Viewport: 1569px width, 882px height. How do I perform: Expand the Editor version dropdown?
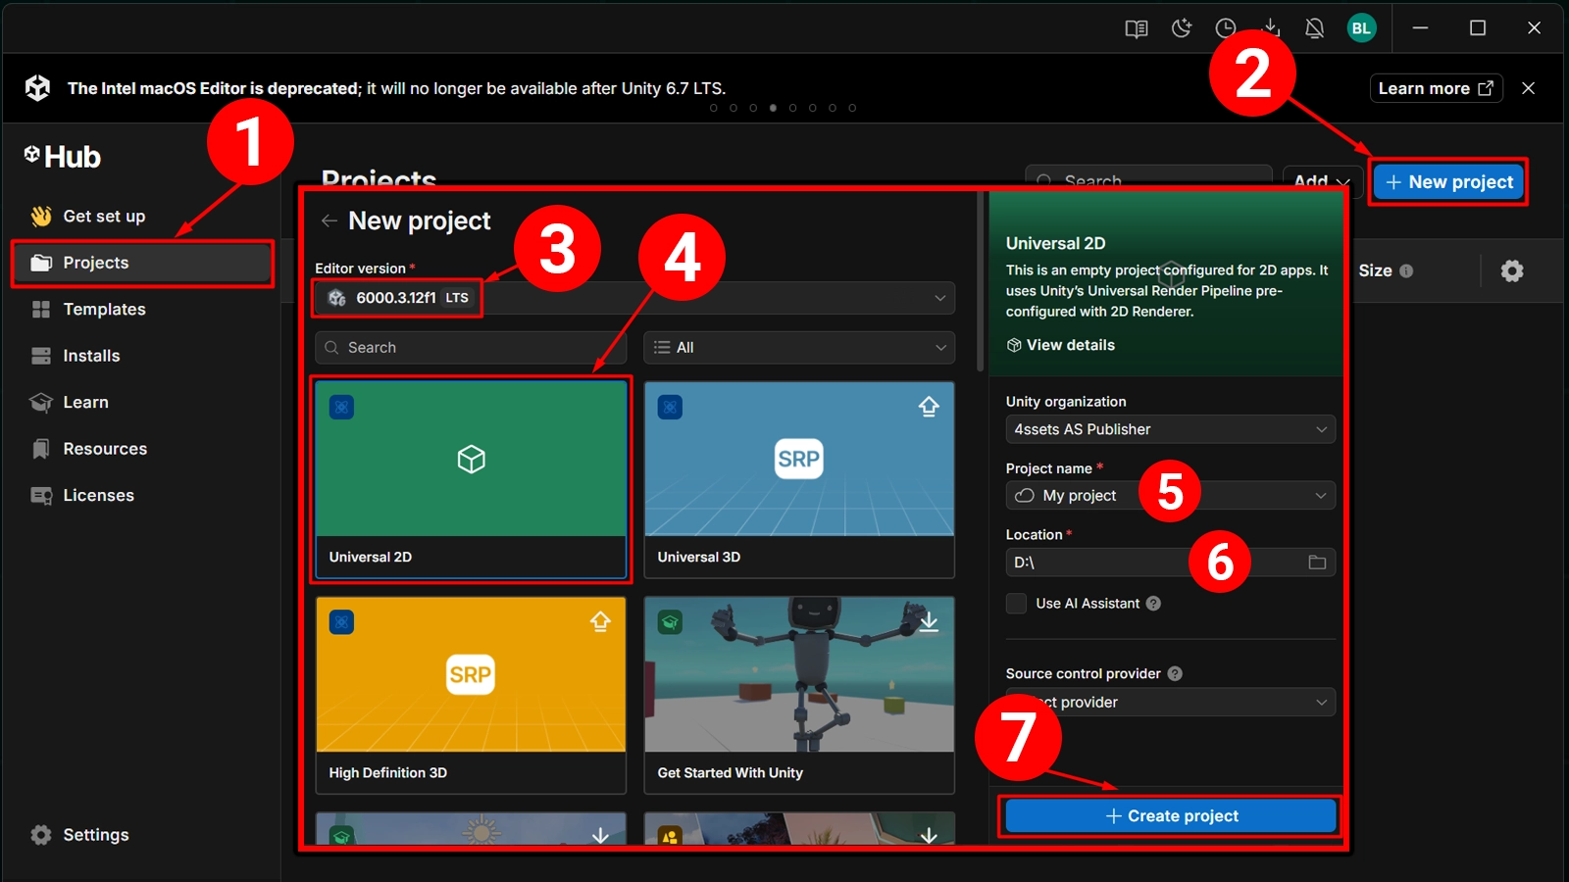[634, 298]
